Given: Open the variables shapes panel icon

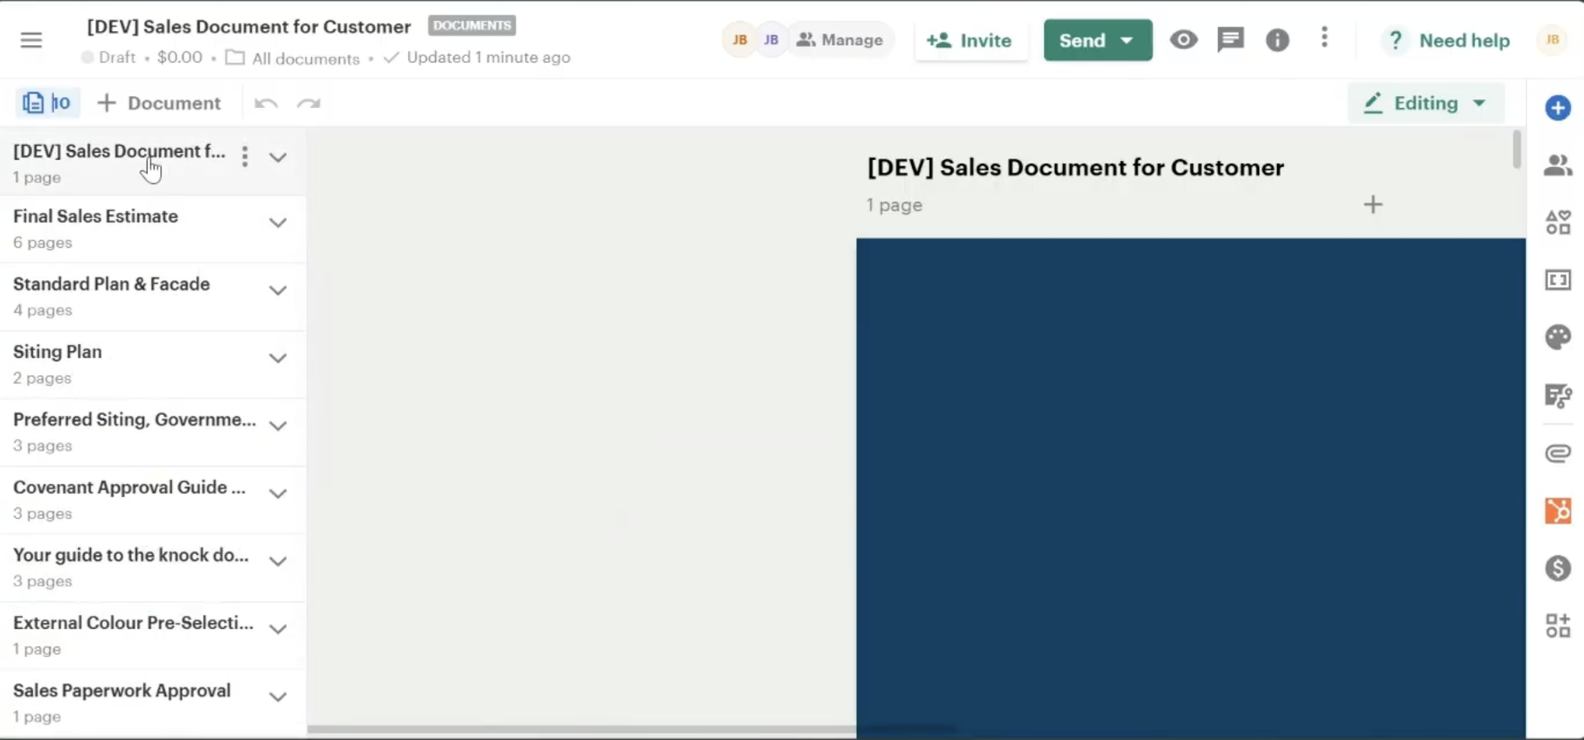Looking at the screenshot, I should (x=1558, y=223).
